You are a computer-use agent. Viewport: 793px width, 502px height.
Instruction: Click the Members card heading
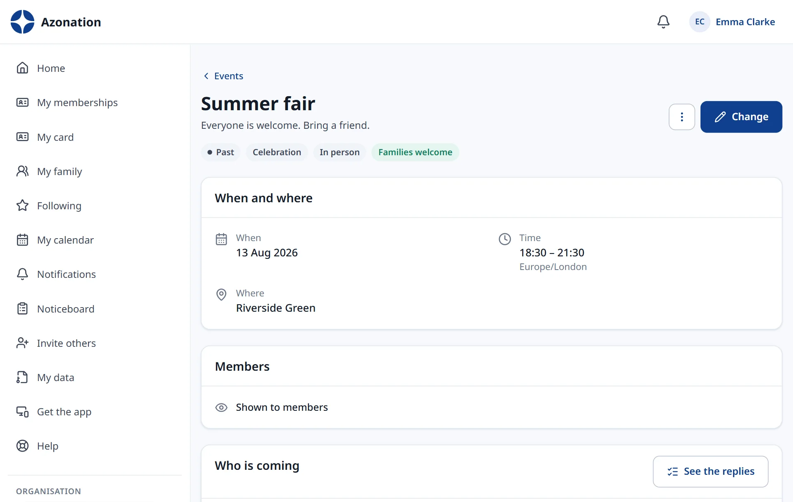click(242, 367)
